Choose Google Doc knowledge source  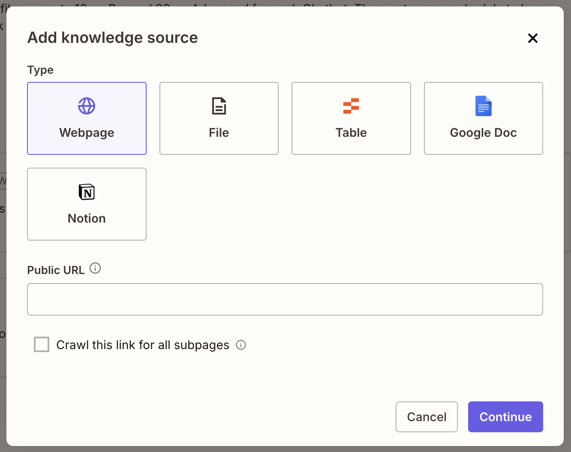point(483,118)
